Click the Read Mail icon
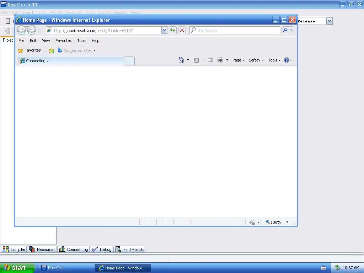The height and width of the screenshot is (273, 364). click(210, 60)
